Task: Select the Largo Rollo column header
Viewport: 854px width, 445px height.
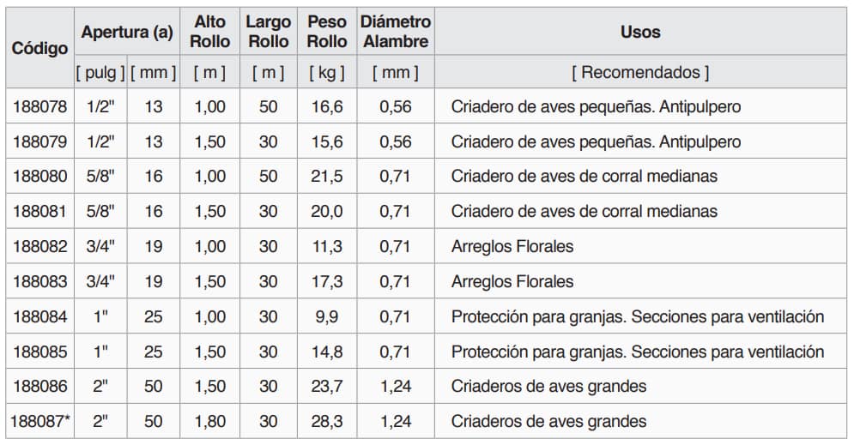Action: 269,32
